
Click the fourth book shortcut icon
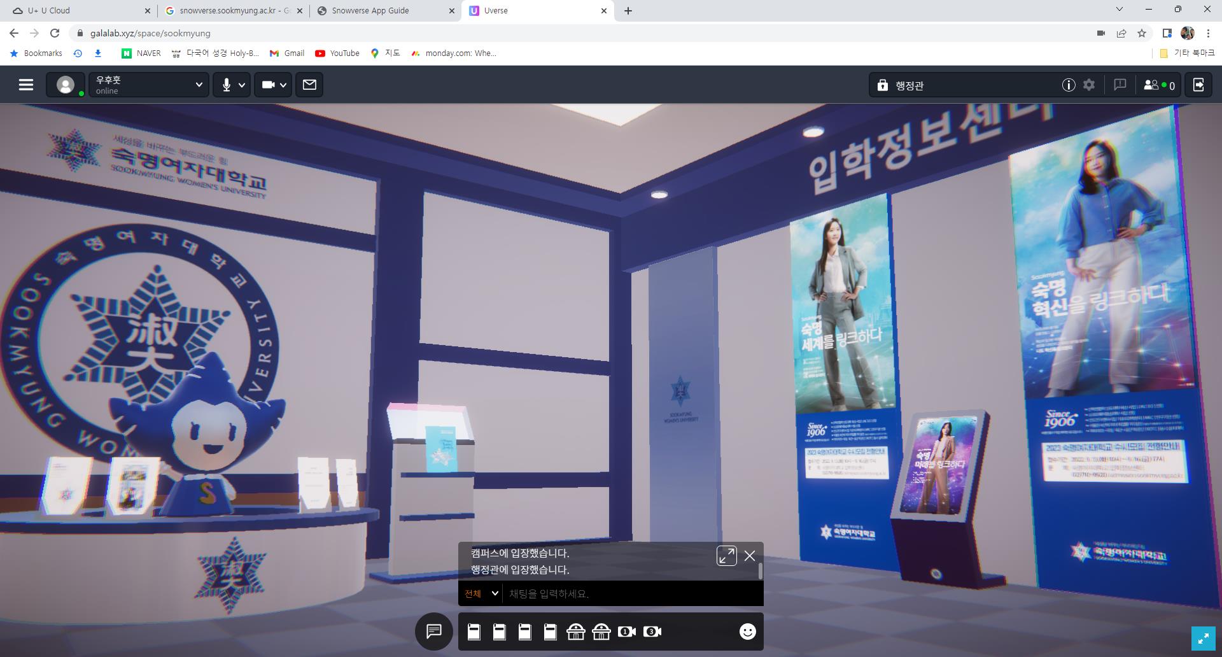pos(551,632)
